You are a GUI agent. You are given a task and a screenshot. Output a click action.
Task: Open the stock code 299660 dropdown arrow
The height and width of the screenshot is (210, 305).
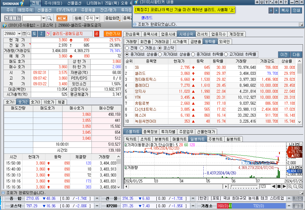[19, 34]
